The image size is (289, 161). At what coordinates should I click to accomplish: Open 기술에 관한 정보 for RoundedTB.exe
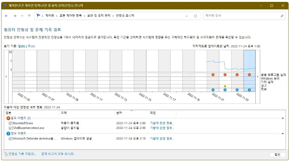click(x=161, y=123)
